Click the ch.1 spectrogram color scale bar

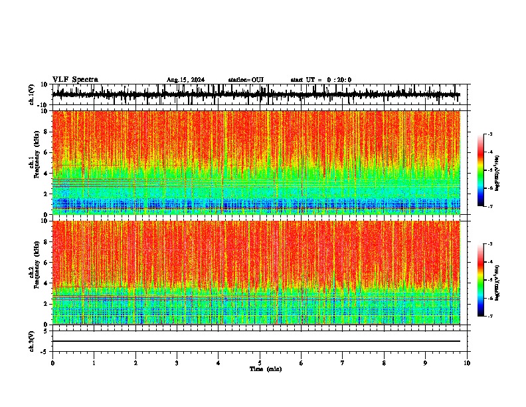tap(480, 170)
